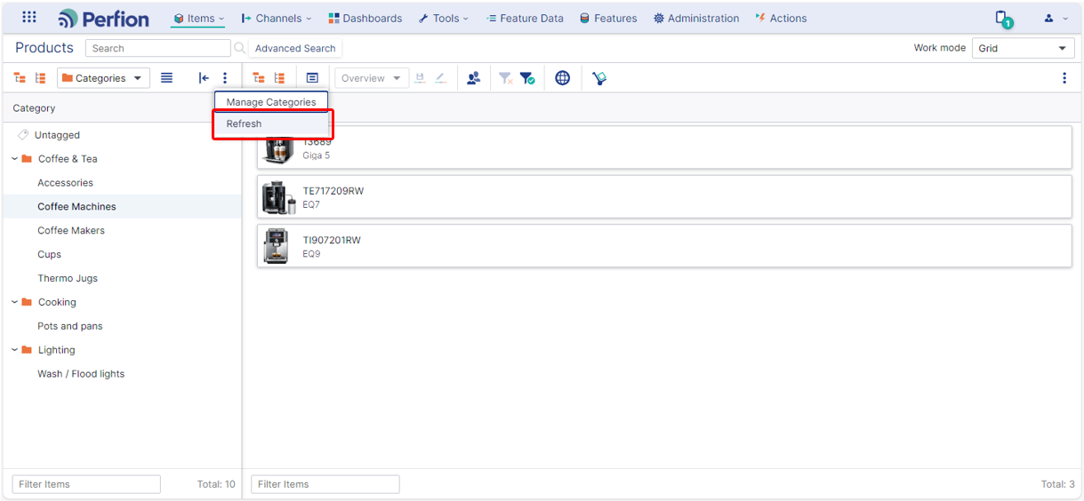Collapse the Lighting tree node

point(14,350)
